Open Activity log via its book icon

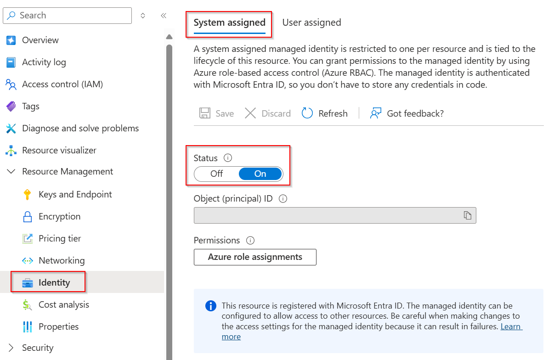click(x=11, y=62)
